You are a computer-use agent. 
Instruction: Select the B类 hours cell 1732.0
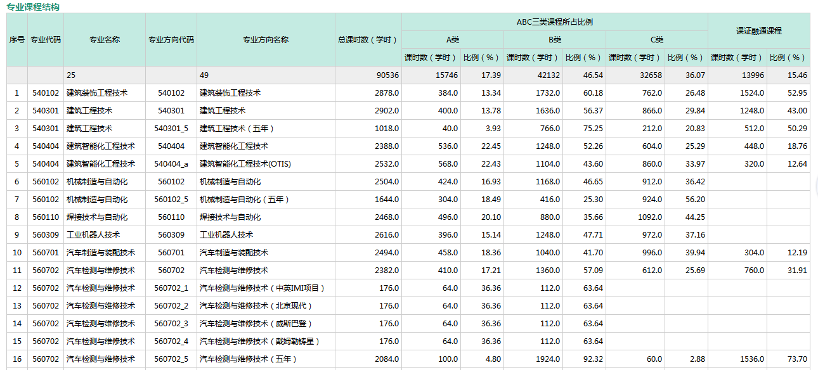click(x=533, y=92)
